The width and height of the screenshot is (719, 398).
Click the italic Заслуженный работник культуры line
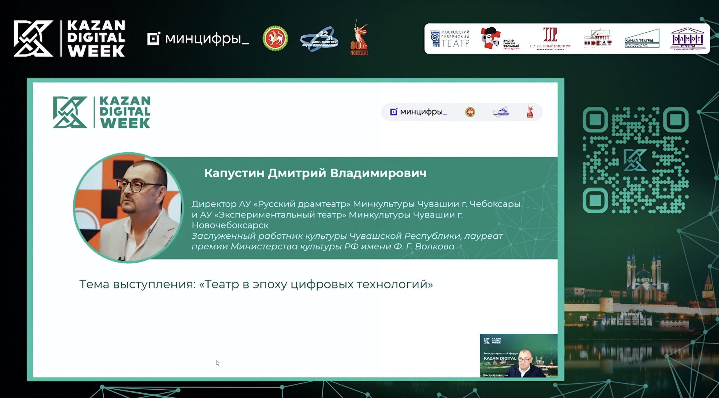tap(347, 236)
